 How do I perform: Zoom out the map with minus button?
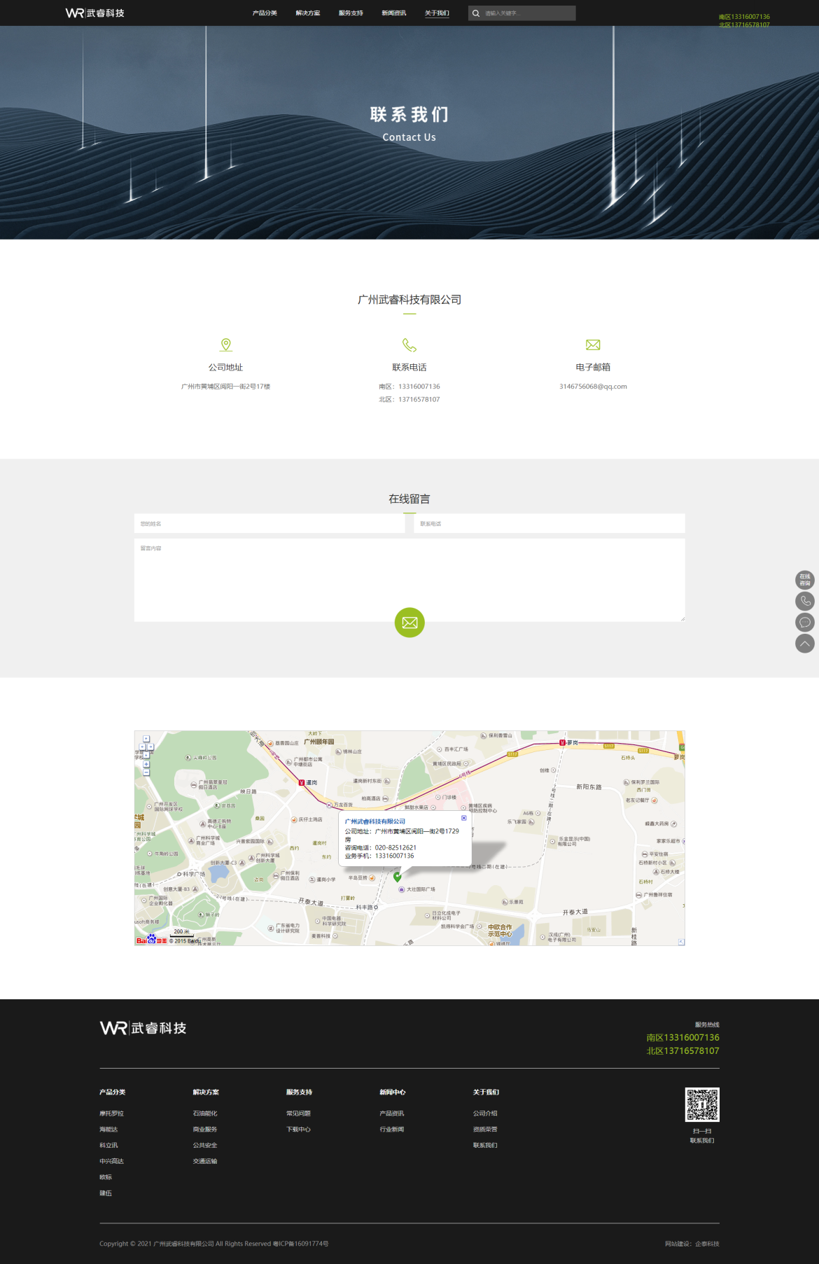pyautogui.click(x=146, y=772)
